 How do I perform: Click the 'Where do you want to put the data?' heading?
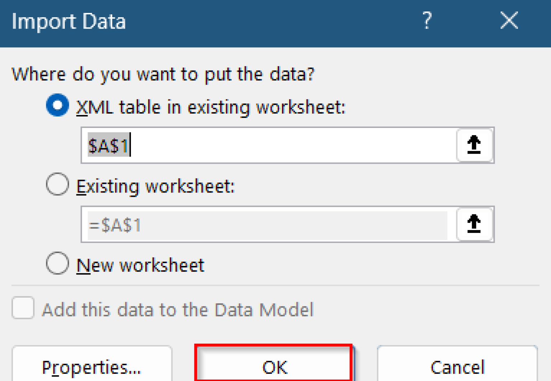pyautogui.click(x=163, y=74)
